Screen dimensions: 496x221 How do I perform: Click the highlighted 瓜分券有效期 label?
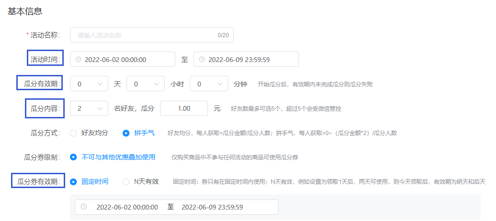tap(38, 182)
